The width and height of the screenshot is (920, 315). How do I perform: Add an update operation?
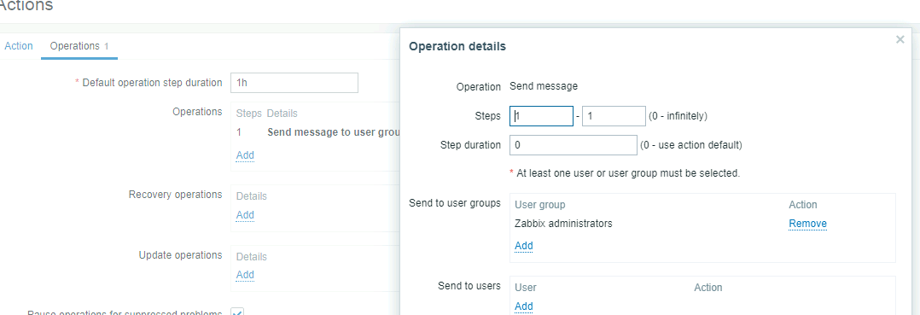[x=245, y=275]
